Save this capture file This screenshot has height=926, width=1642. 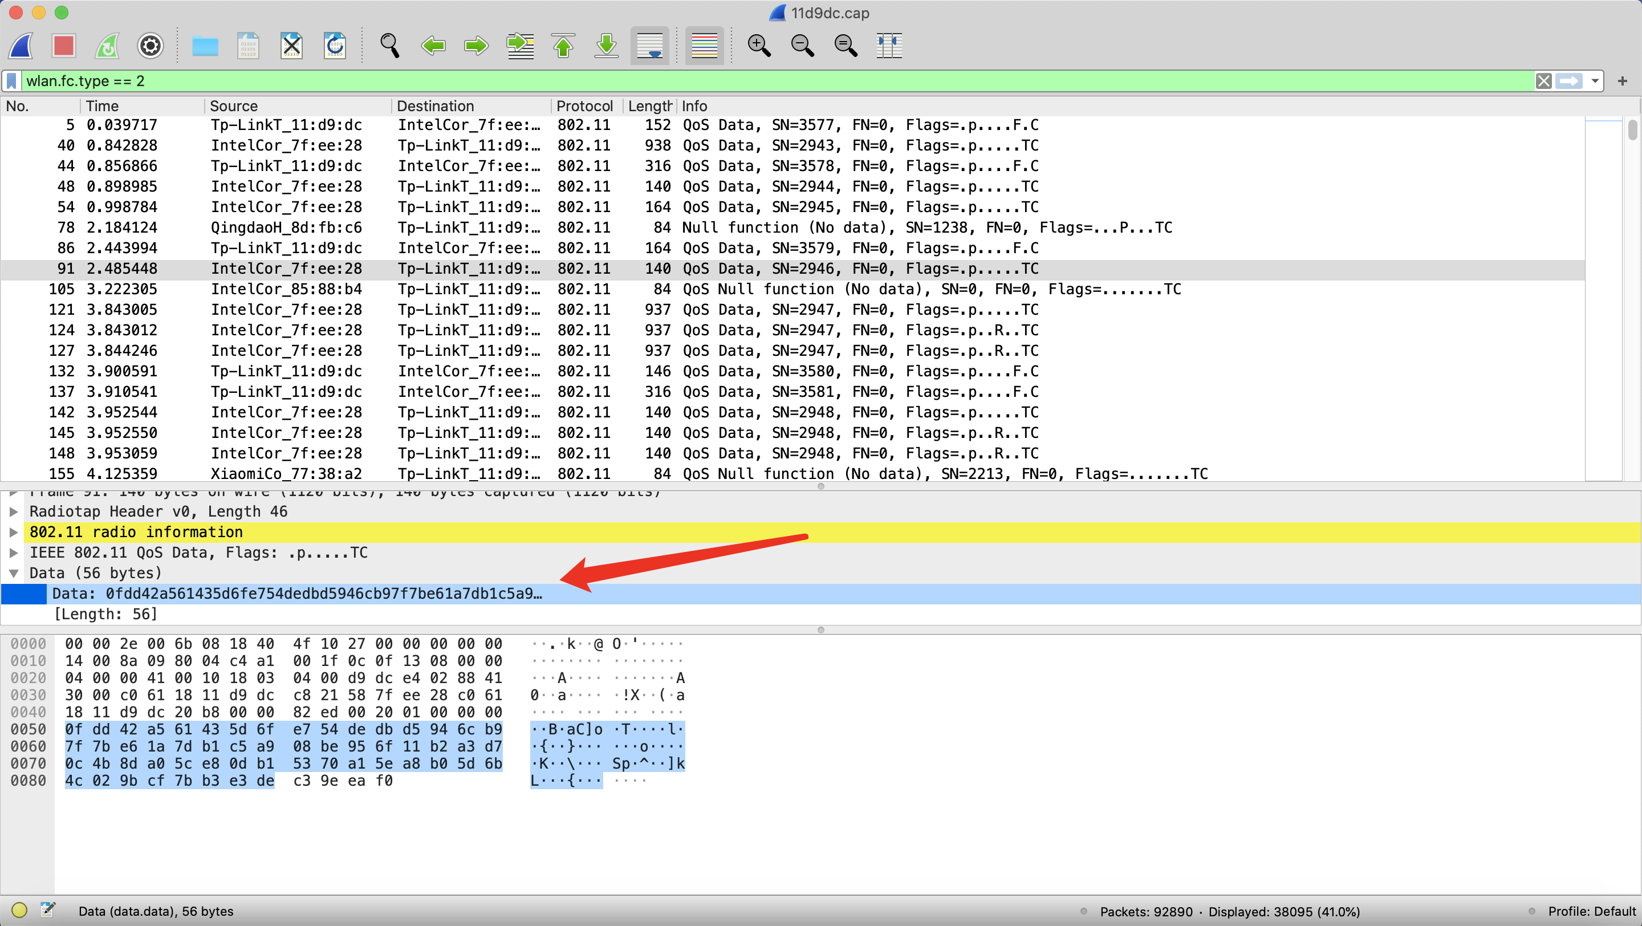(248, 46)
